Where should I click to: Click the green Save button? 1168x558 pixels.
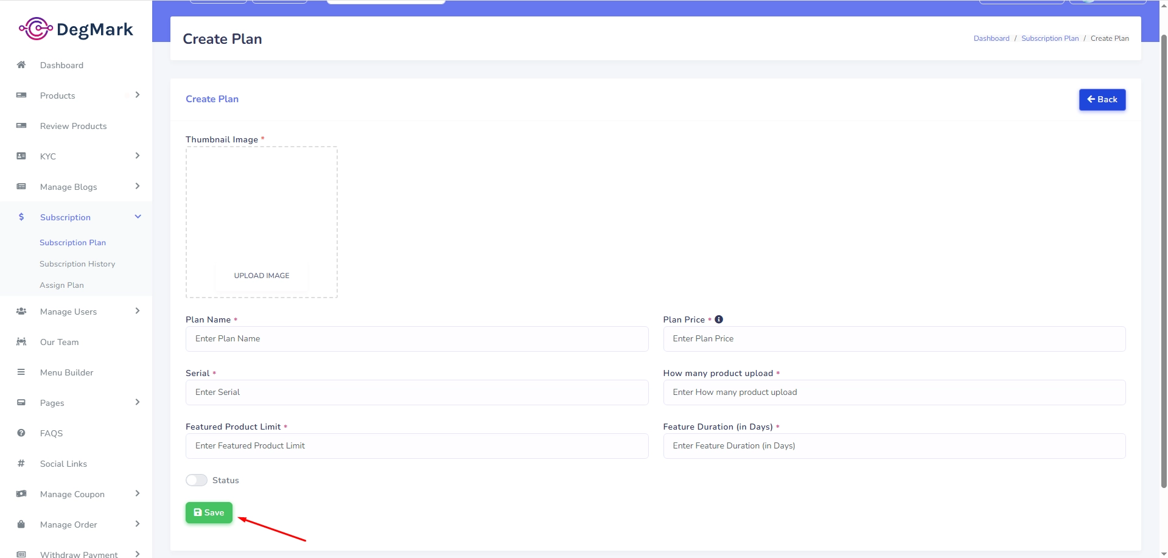[209, 512]
